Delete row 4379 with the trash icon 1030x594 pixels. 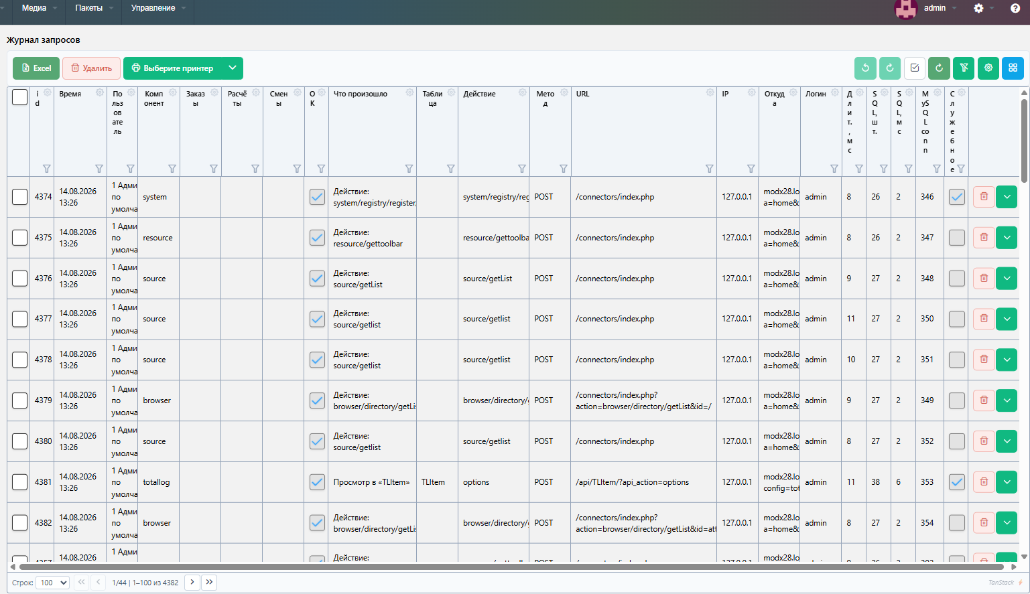(984, 400)
